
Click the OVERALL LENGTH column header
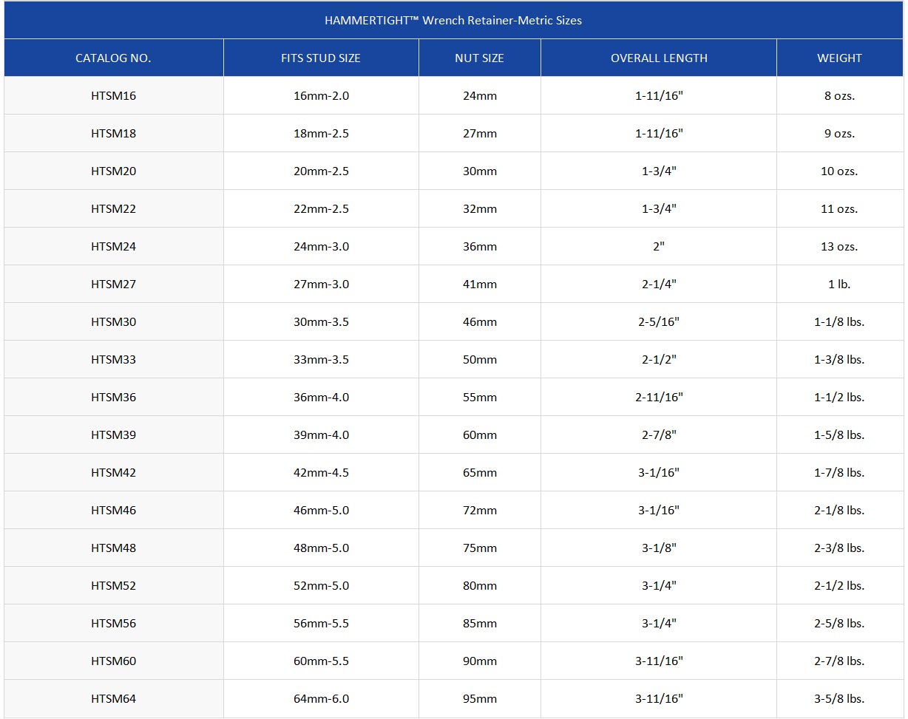659,58
